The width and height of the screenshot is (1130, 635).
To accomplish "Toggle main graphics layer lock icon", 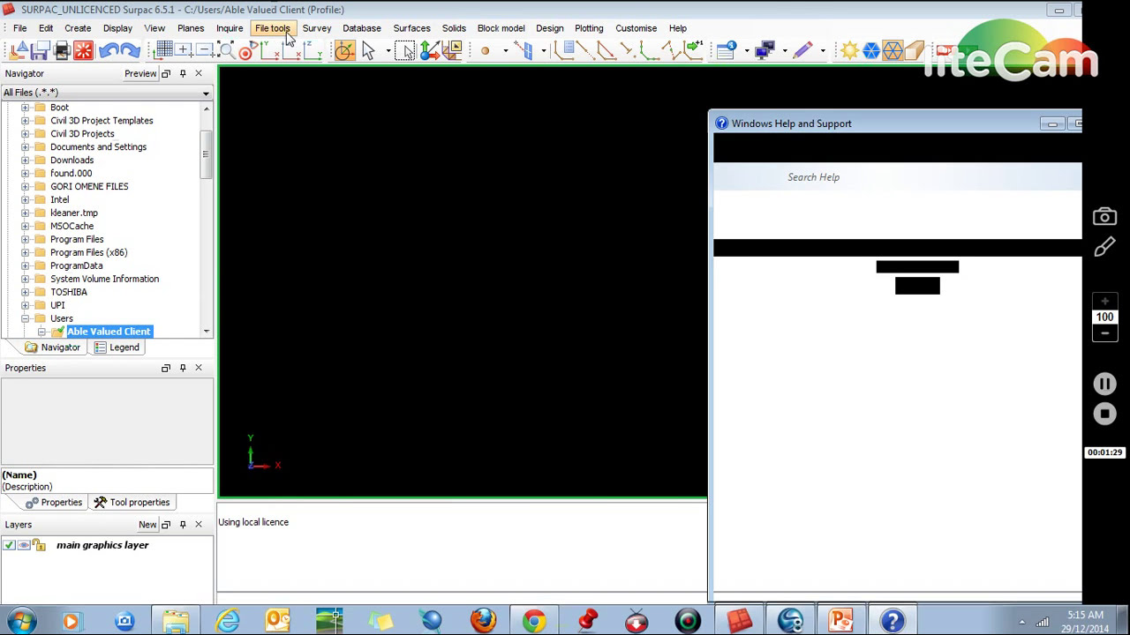I will [x=39, y=545].
